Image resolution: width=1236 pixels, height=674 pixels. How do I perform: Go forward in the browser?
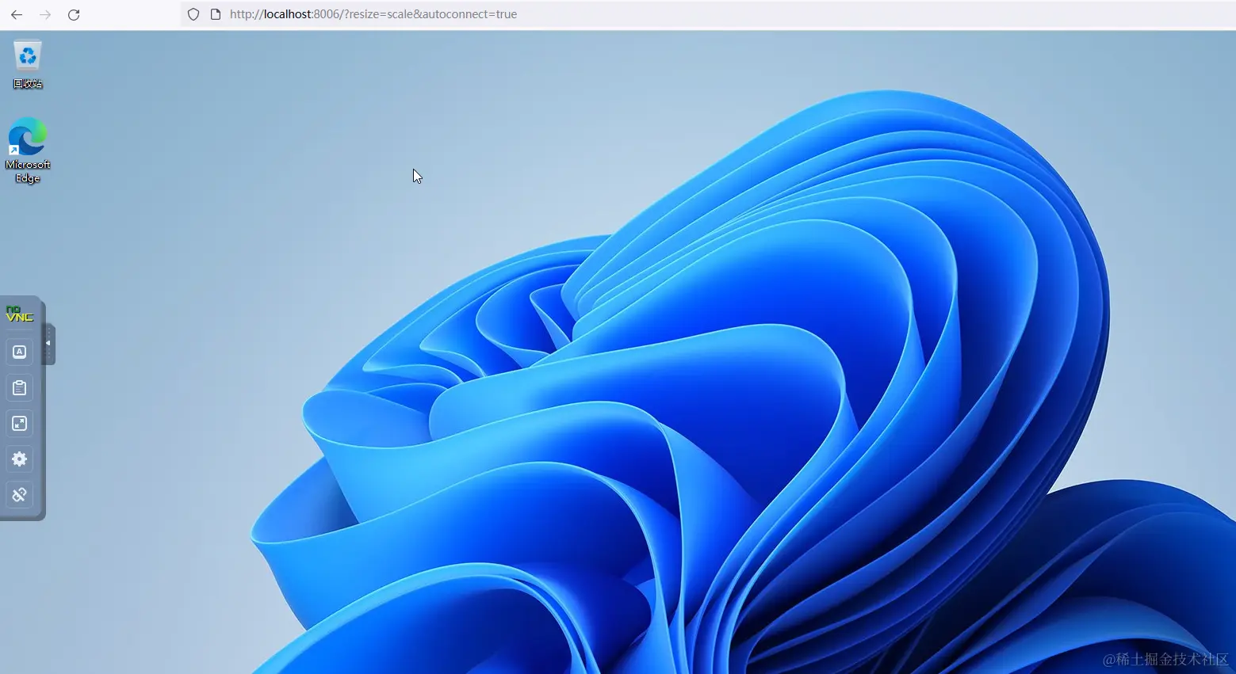45,14
